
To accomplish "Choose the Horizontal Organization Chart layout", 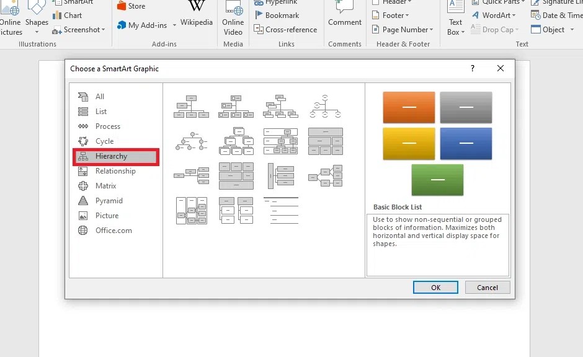I will click(191, 176).
